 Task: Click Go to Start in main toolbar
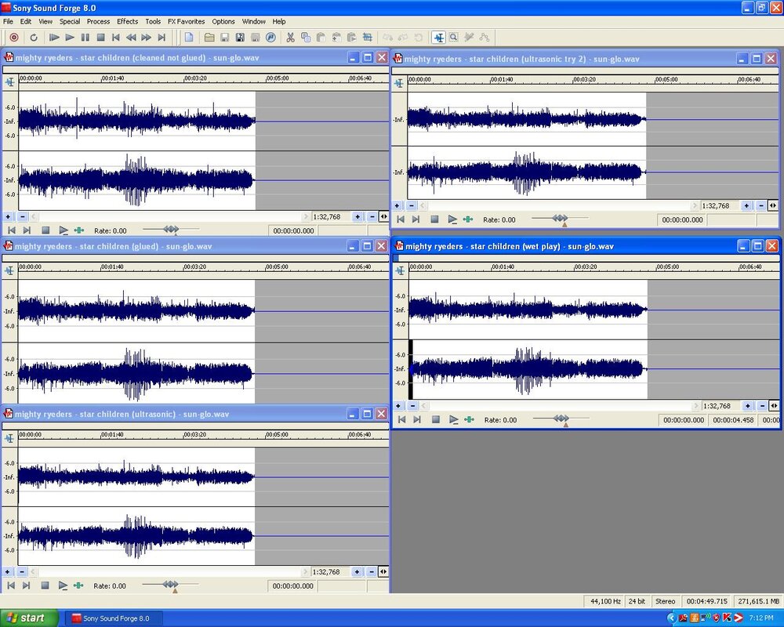116,38
